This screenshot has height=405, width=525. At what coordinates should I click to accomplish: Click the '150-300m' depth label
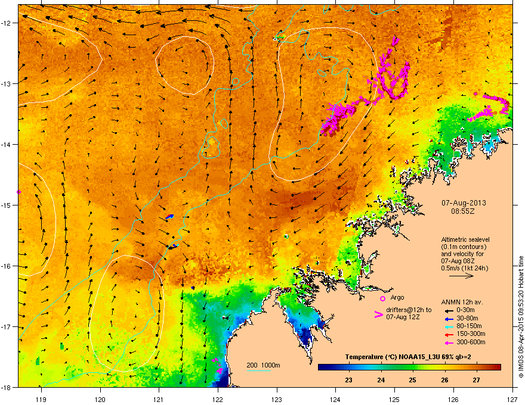click(471, 334)
